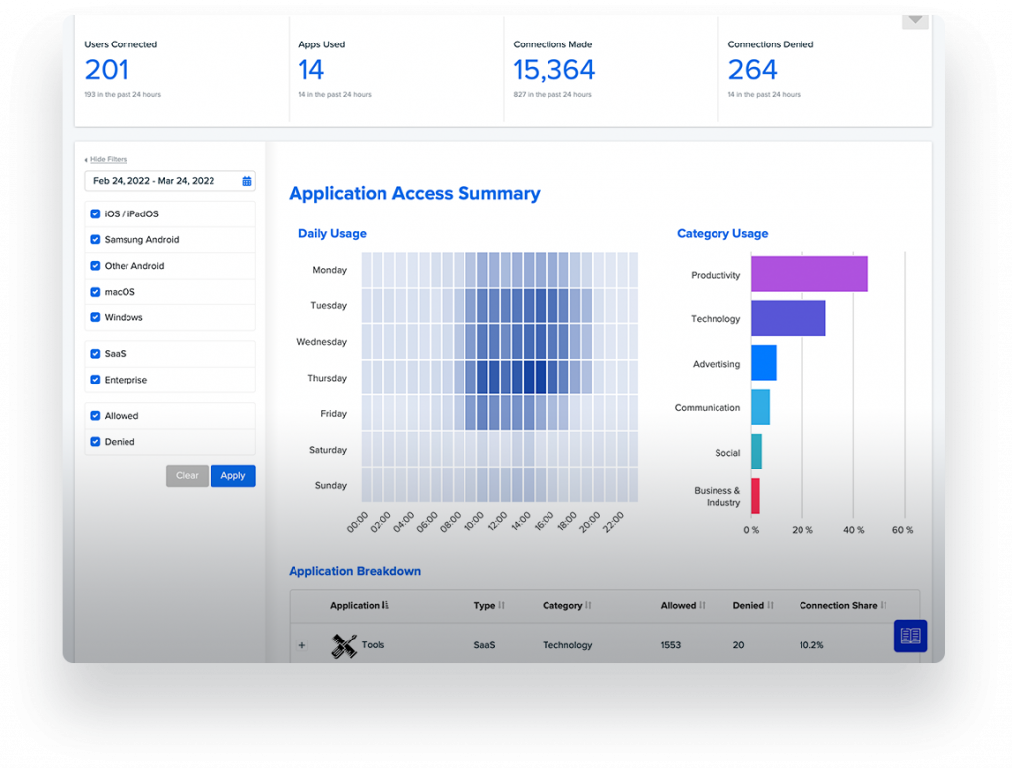Toggle the SaaS type checkbox

95,354
